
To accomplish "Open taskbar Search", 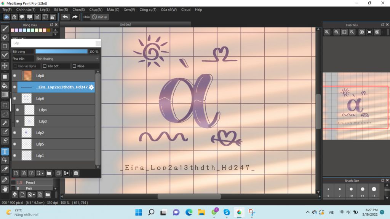I will pyautogui.click(x=151, y=212).
